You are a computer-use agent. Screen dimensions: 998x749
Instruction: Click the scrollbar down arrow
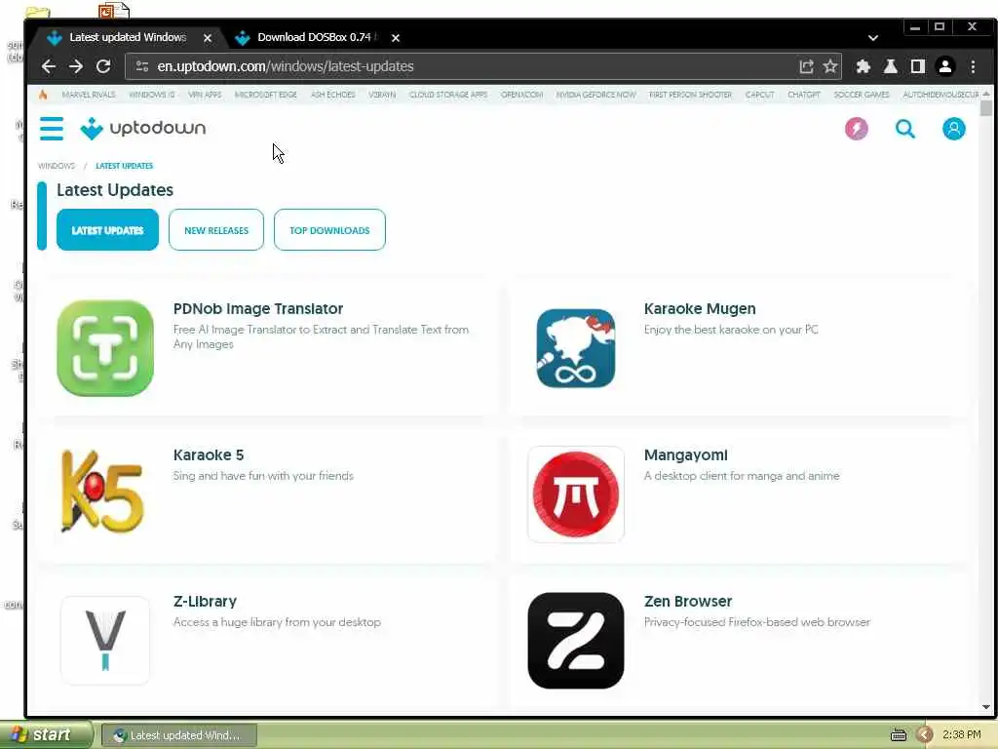pyautogui.click(x=986, y=707)
